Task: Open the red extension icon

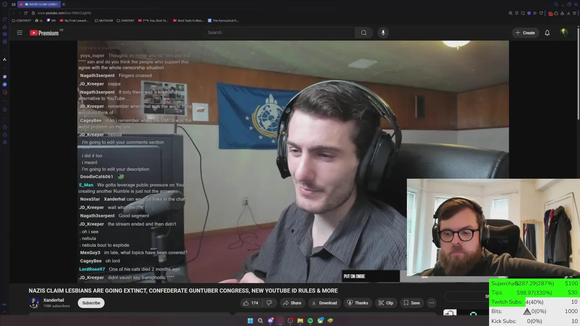Action: [551, 13]
